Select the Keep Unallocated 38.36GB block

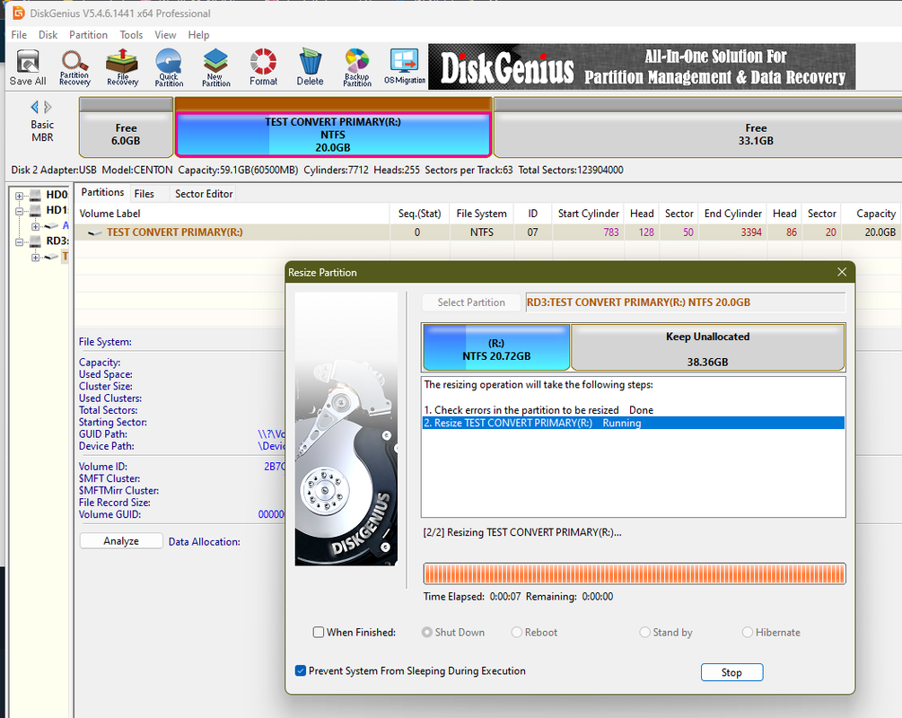pyautogui.click(x=707, y=347)
